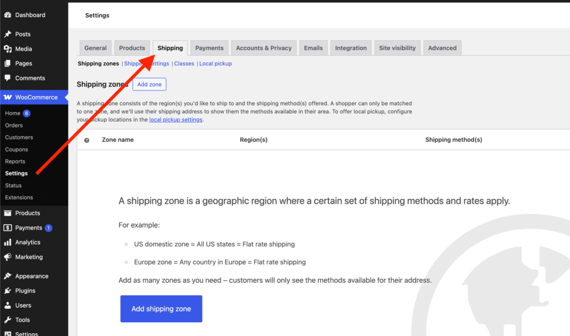Go to Pages in the sidebar
Image resolution: width=570 pixels, height=336 pixels.
click(23, 63)
